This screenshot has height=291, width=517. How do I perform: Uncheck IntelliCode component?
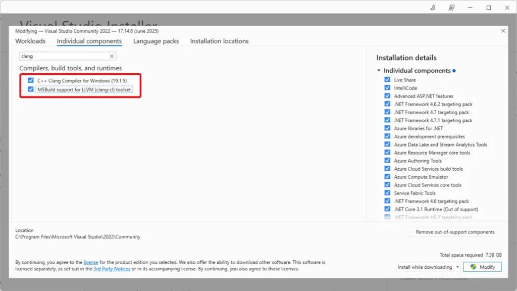[387, 88]
